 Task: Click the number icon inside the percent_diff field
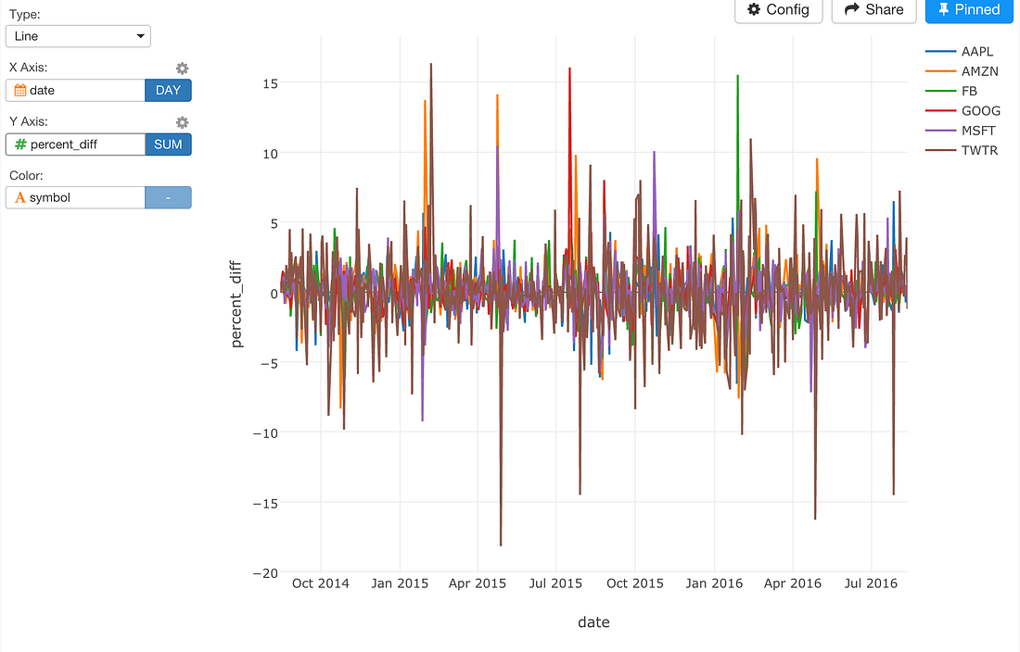click(x=21, y=144)
